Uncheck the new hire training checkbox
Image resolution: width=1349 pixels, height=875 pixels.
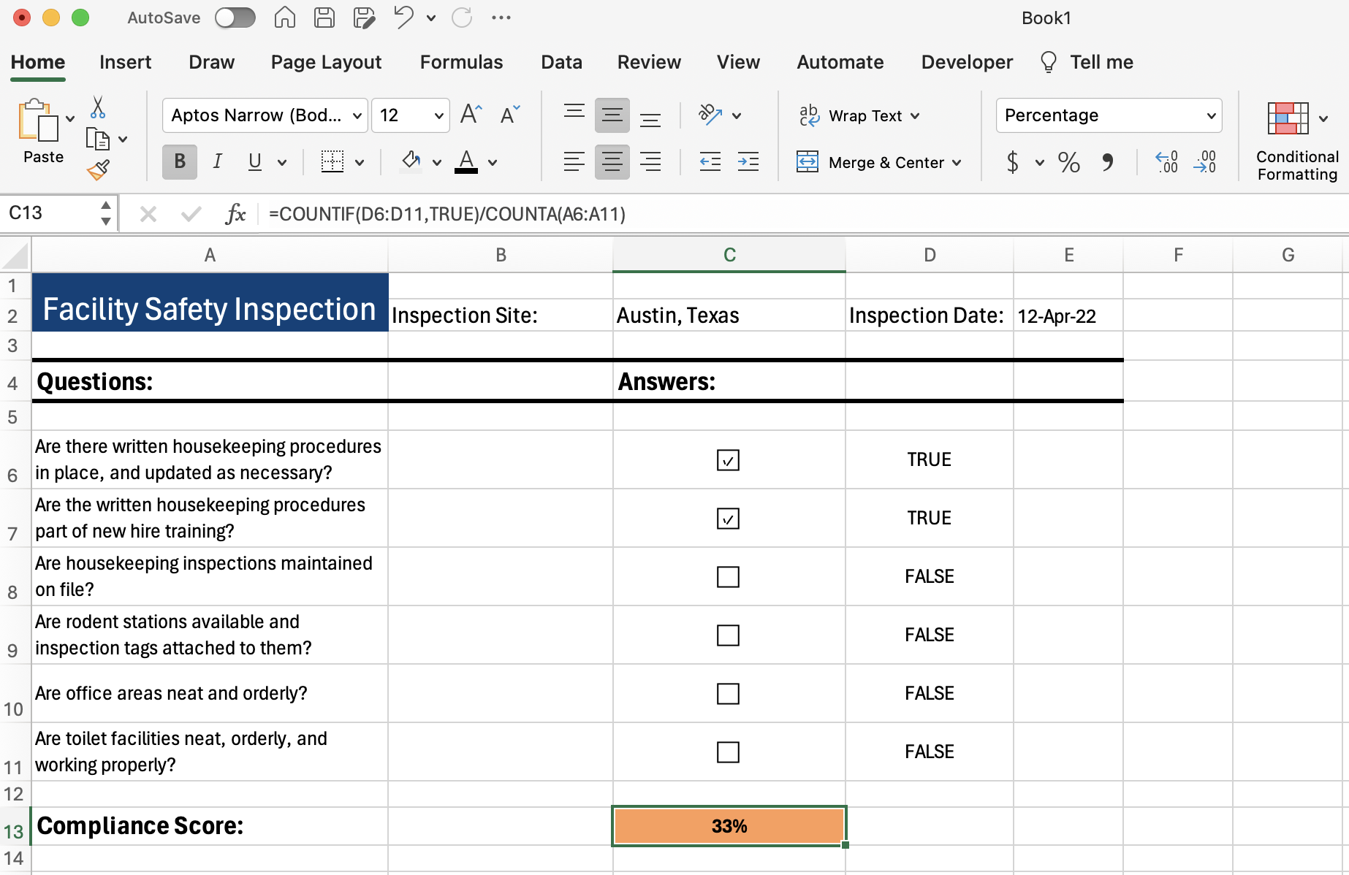point(728,518)
